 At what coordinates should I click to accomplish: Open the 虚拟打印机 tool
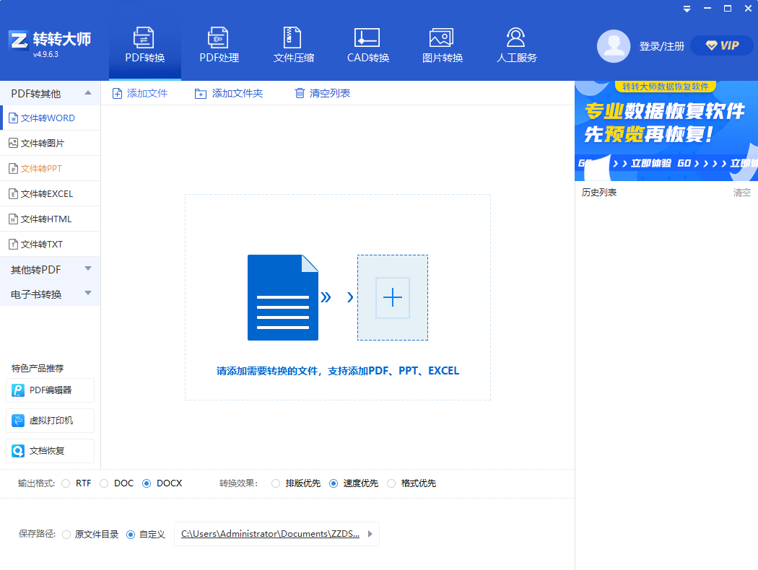point(50,420)
